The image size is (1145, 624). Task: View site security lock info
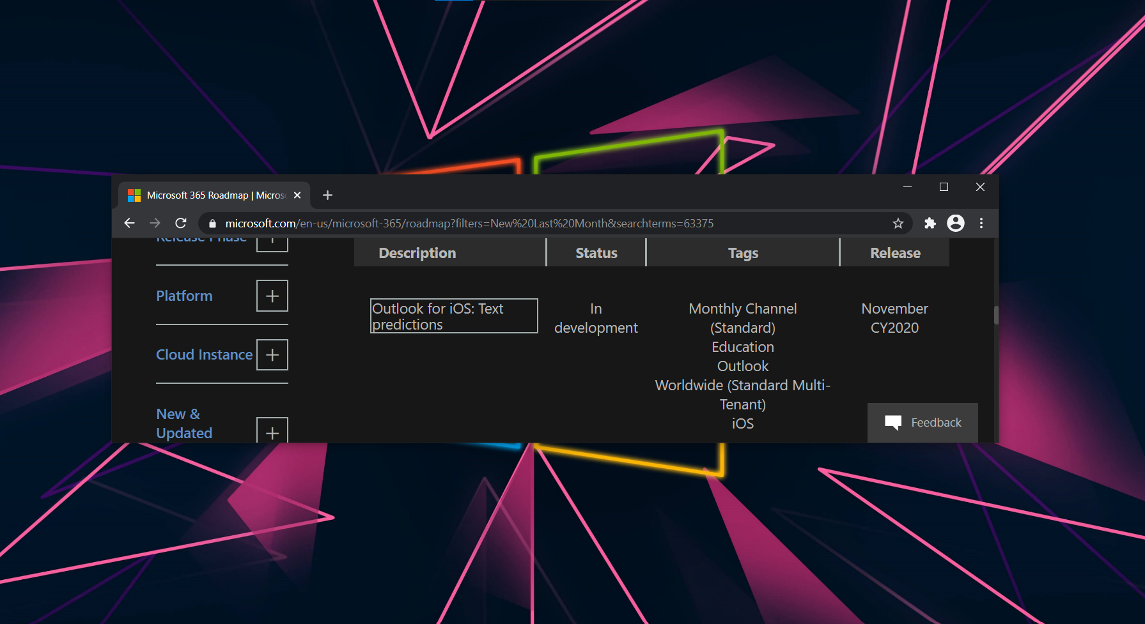213,224
